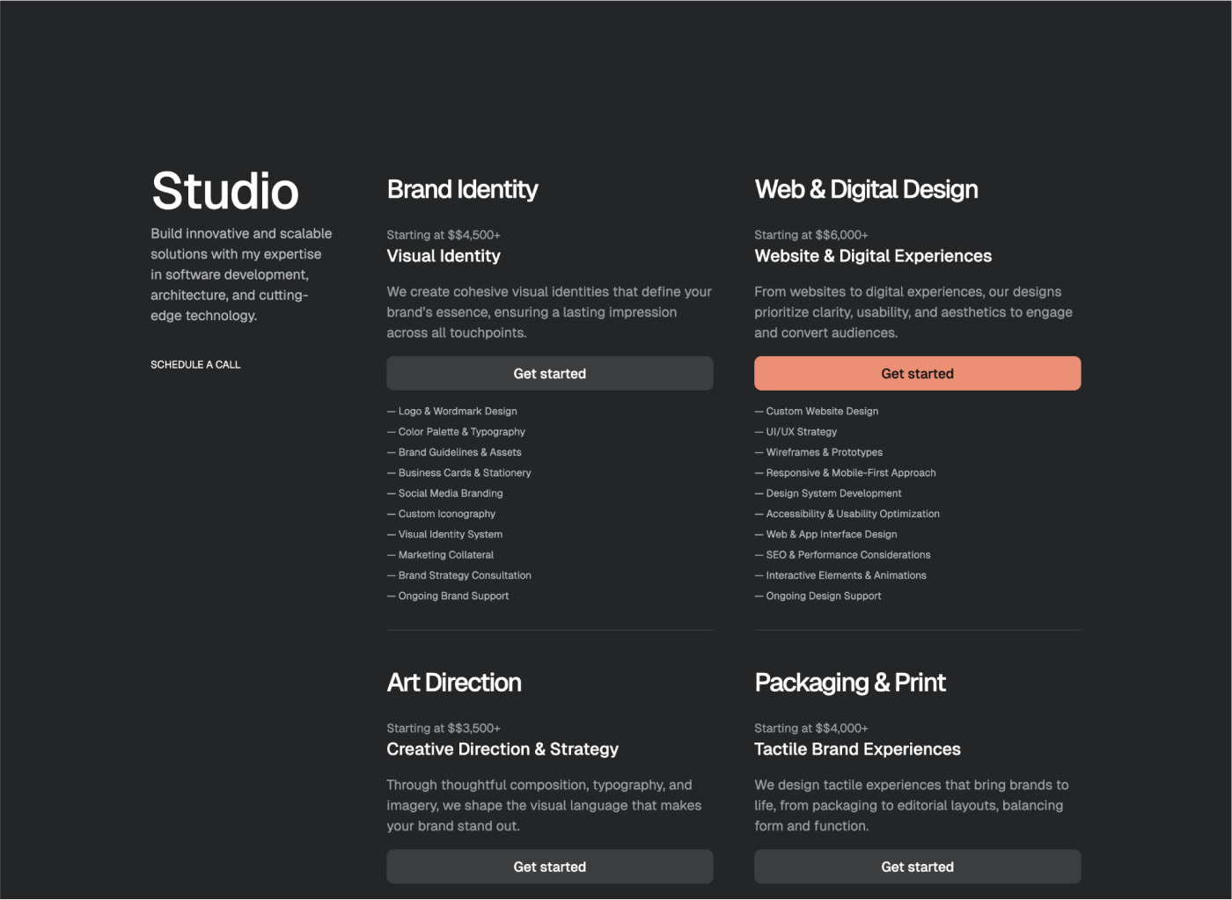Click Logo & Wordmark Design item

pos(452,411)
